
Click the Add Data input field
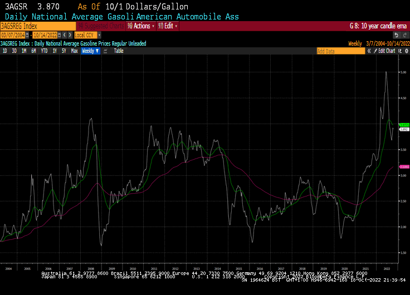coord(340,51)
